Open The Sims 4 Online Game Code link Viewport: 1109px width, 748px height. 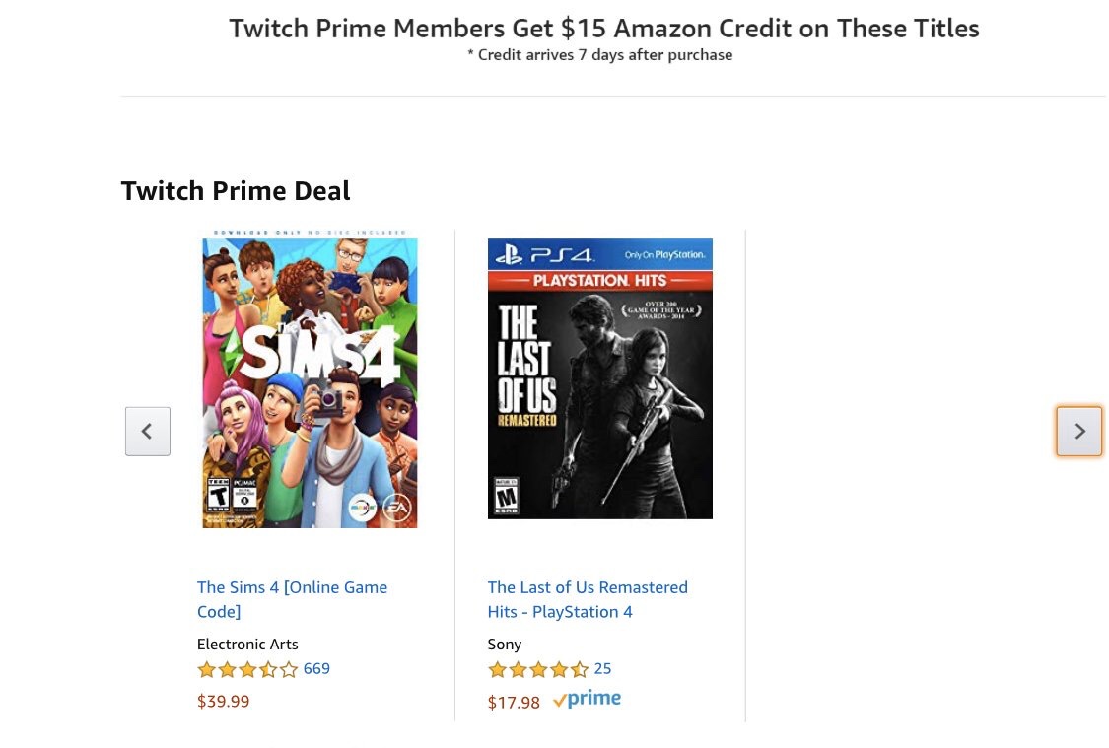coord(292,599)
